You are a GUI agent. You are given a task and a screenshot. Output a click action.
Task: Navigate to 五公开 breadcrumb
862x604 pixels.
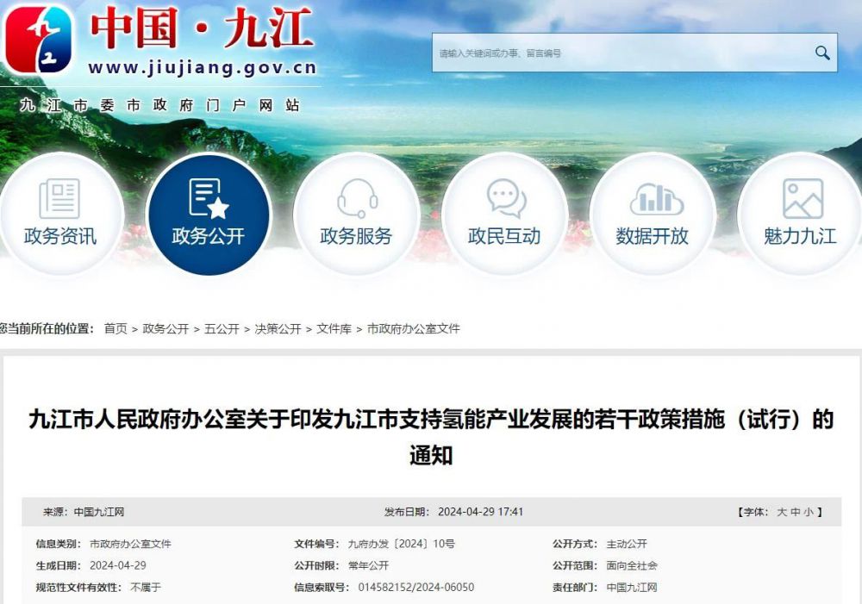[222, 329]
